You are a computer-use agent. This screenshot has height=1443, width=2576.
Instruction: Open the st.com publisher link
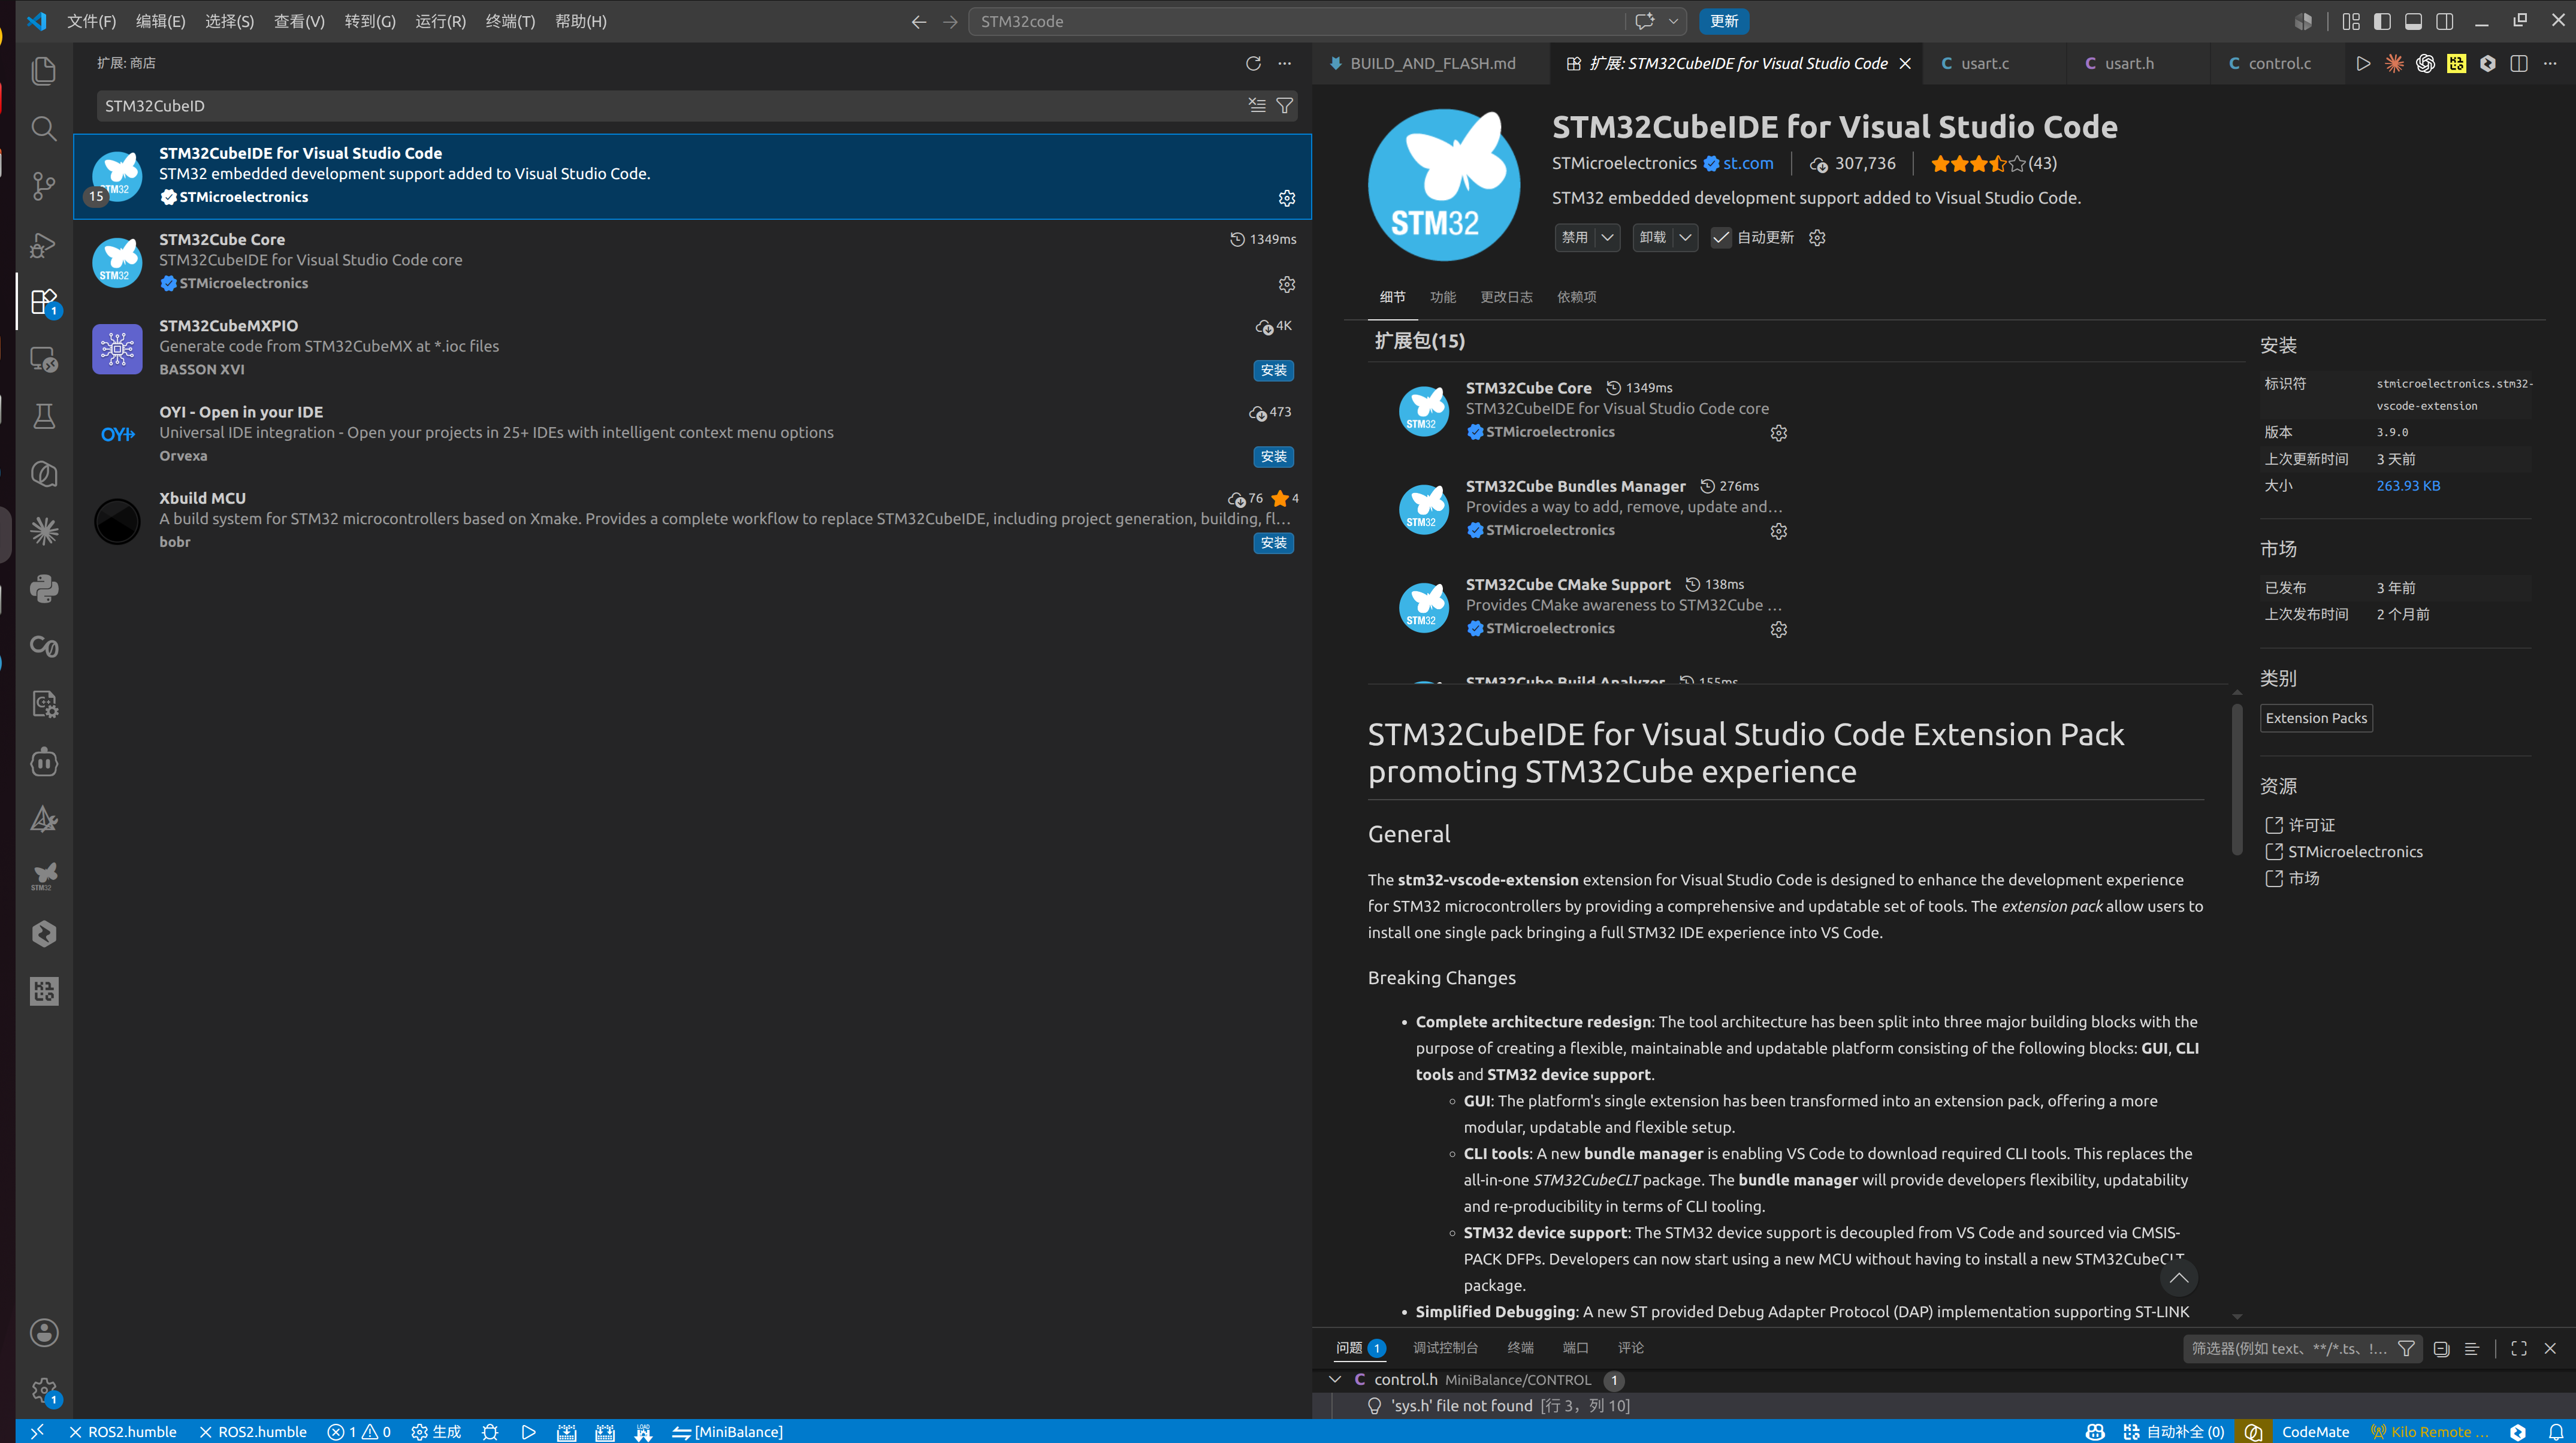pos(1748,163)
